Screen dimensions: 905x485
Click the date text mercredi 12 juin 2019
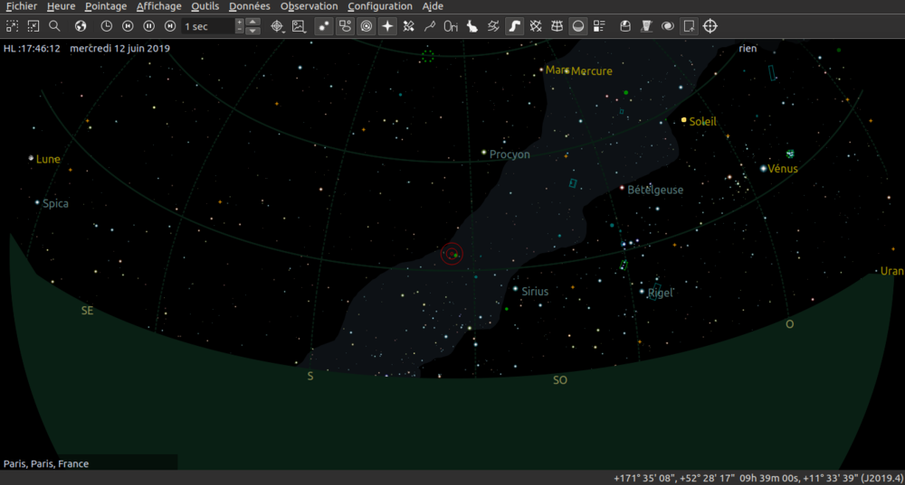tap(120, 49)
